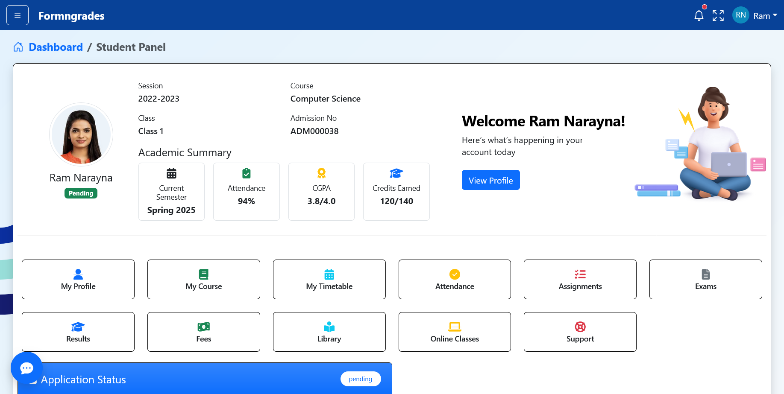Click the Formngrades logo

(x=71, y=16)
